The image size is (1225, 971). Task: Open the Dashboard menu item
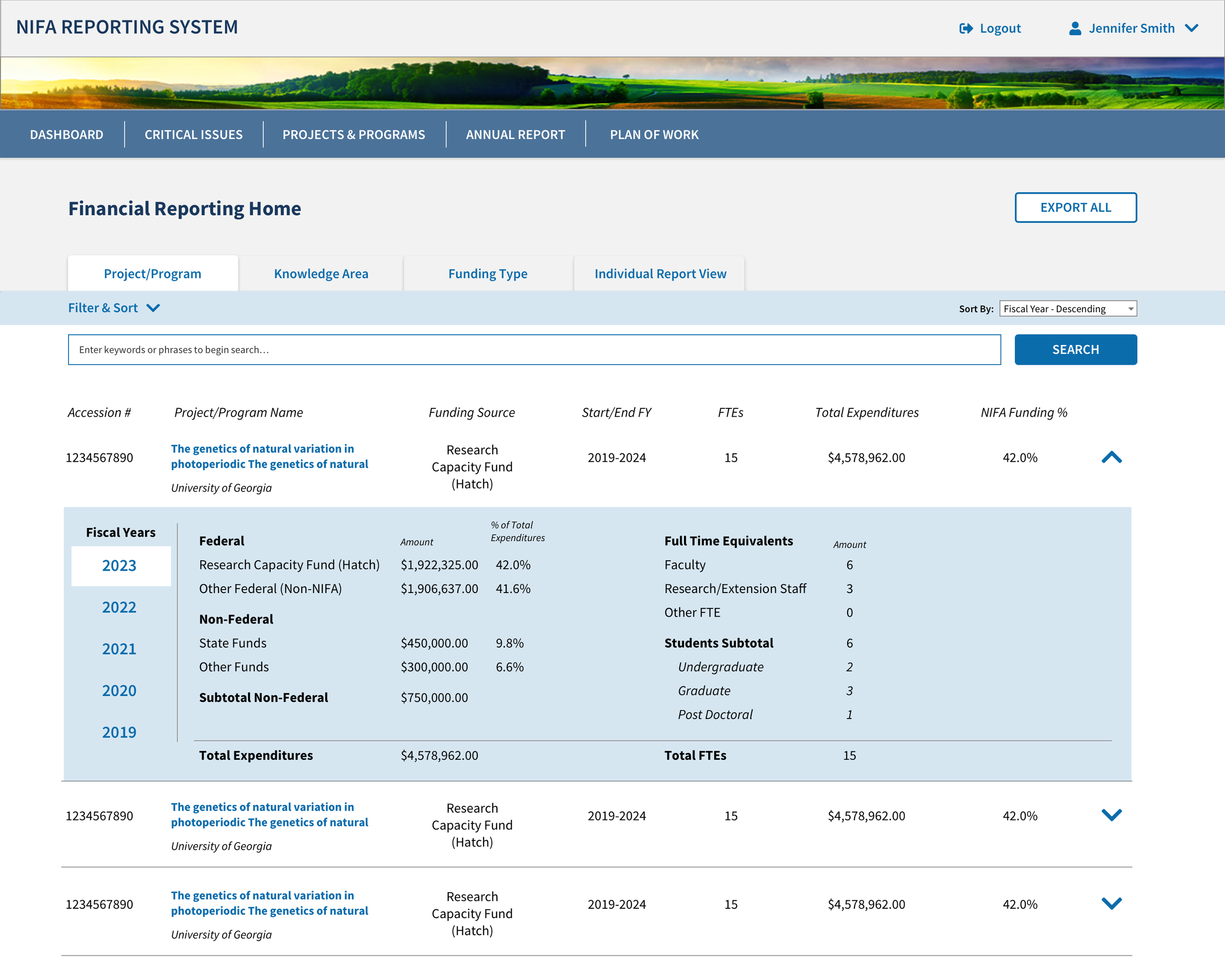click(x=67, y=135)
